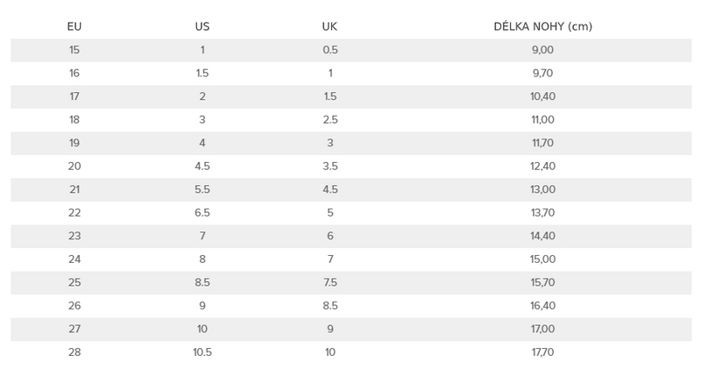701x369 pixels.
Task: Click the 11,70 foot length value
Action: (542, 143)
